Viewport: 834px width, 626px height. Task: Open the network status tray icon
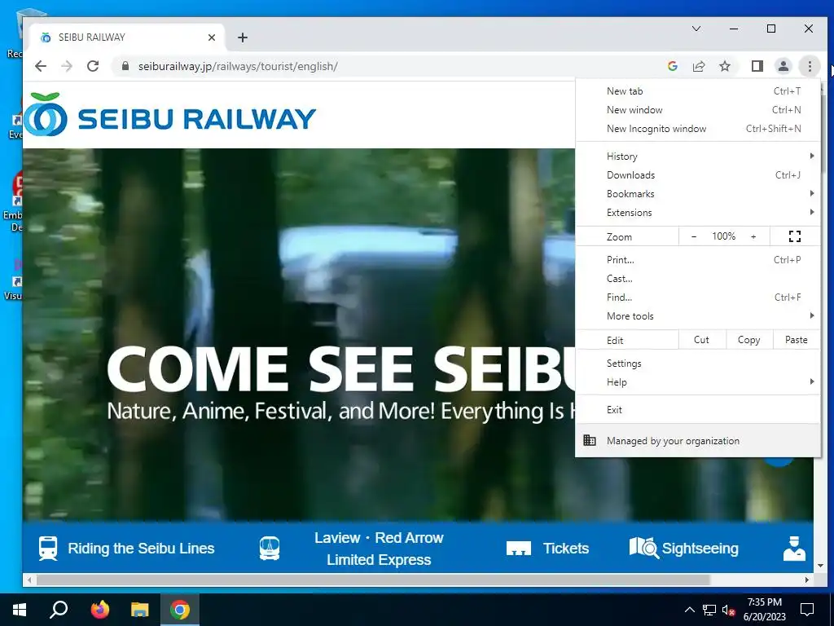click(709, 610)
